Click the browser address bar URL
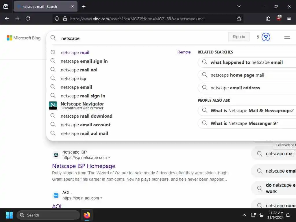This screenshot has width=296, height=222. pyautogui.click(x=138, y=19)
